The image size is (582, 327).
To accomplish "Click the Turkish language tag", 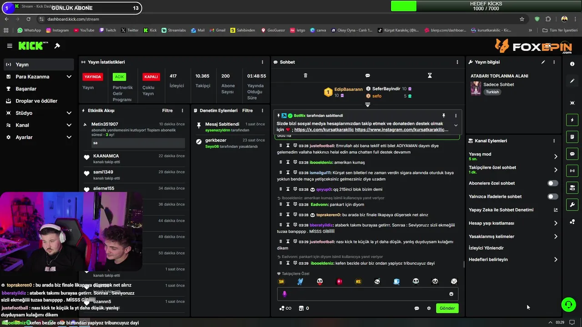I will (x=492, y=92).
